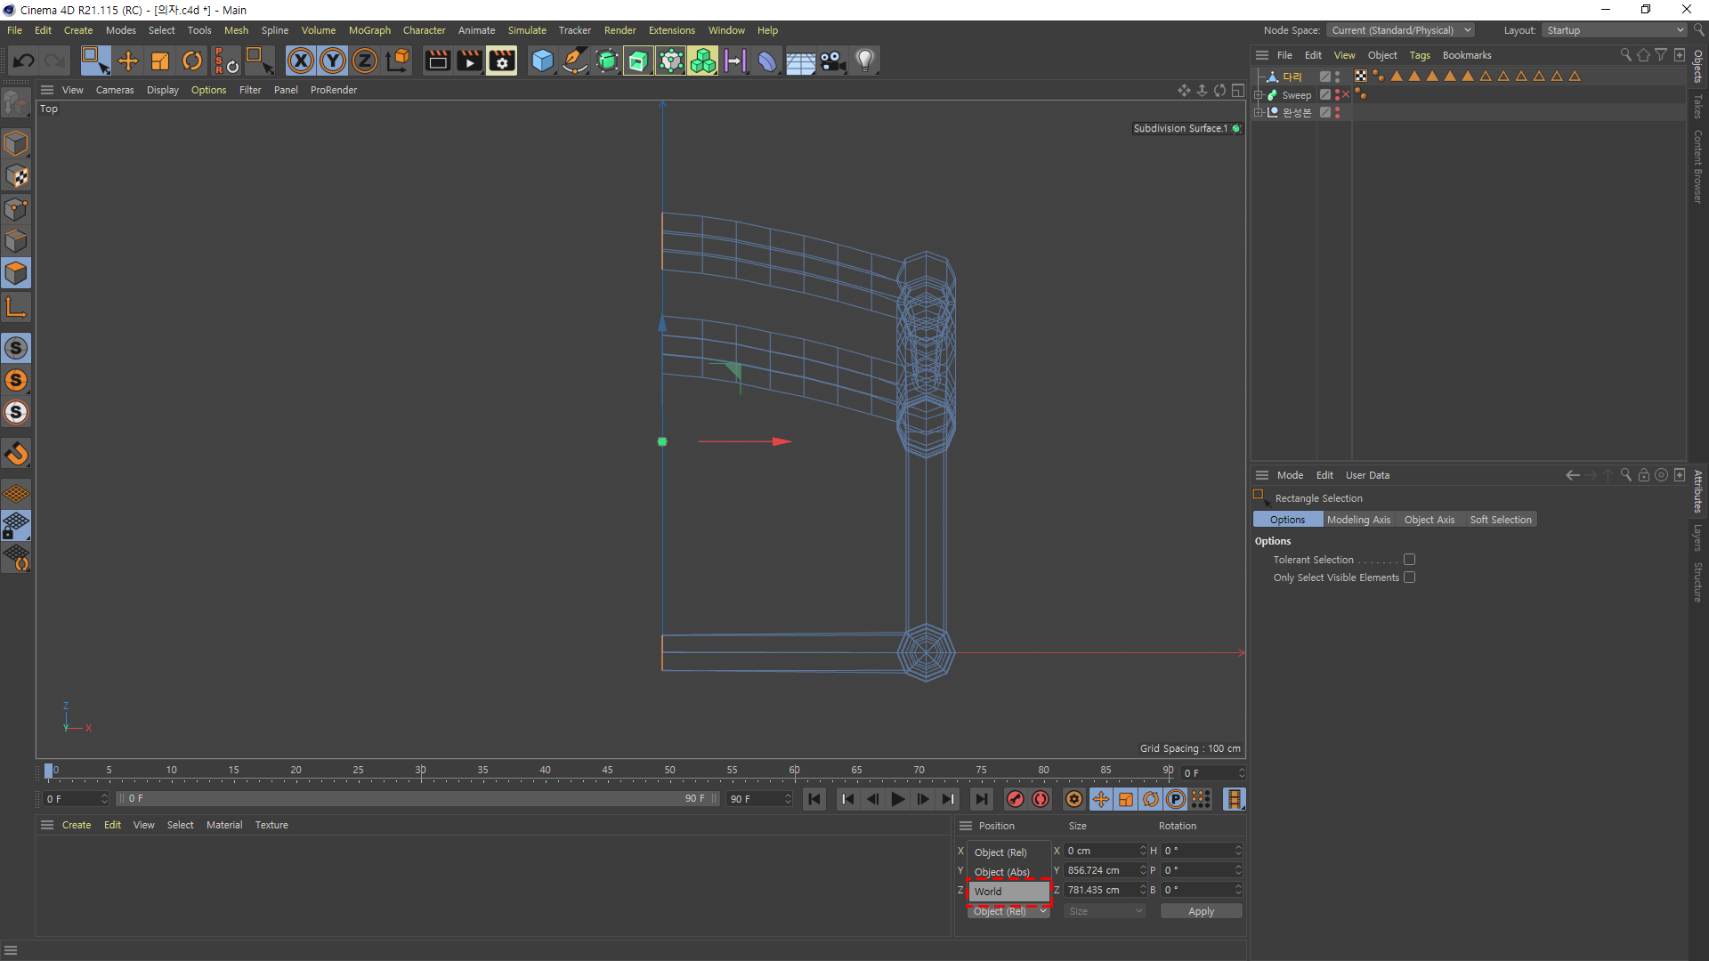
Task: Toggle Sweep object visibility dots
Action: point(1337,94)
